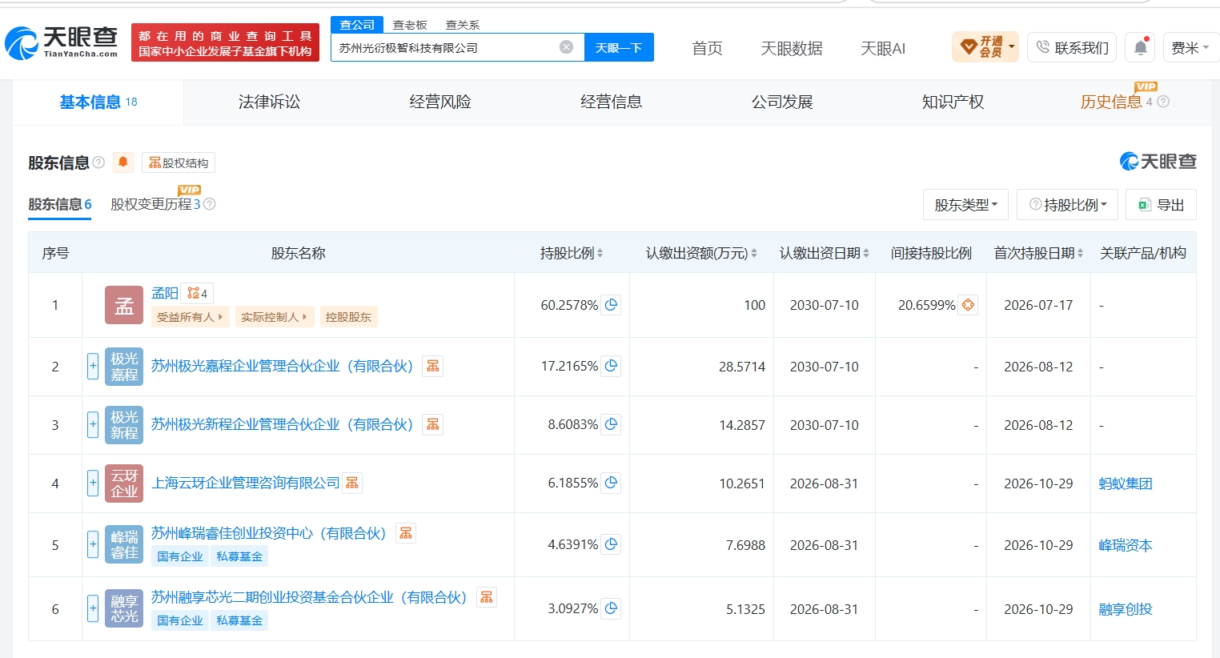The image size is (1220, 658).
Task: Clear the company search box
Action: (x=566, y=47)
